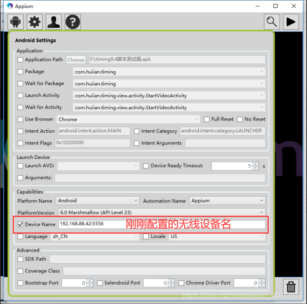
Task: Enable Intent Arguments checkbox
Action: 137,143
